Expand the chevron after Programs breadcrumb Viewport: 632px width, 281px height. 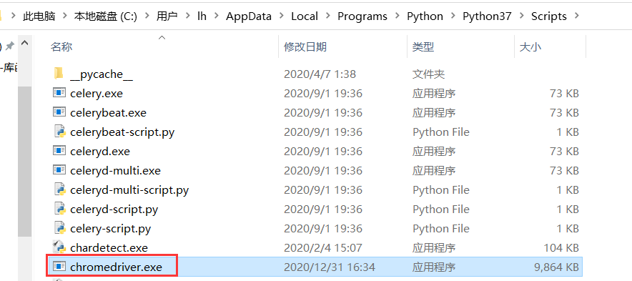coord(397,16)
